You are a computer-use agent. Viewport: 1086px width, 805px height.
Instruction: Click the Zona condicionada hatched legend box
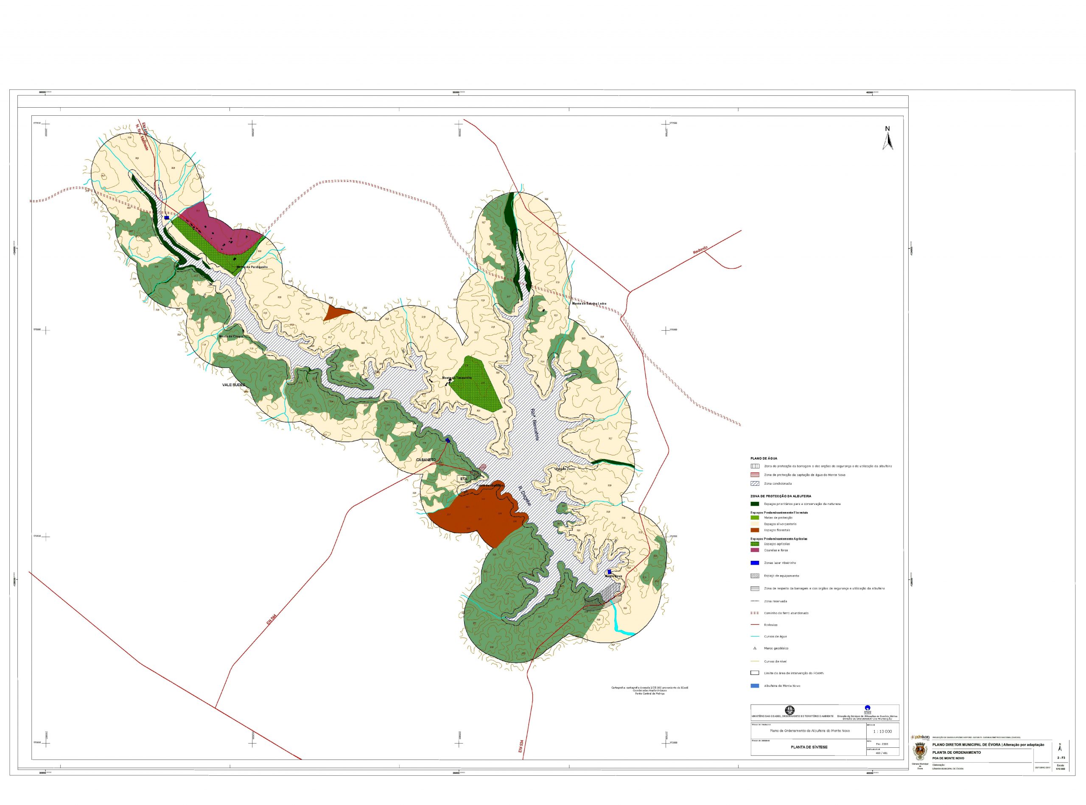tap(755, 483)
